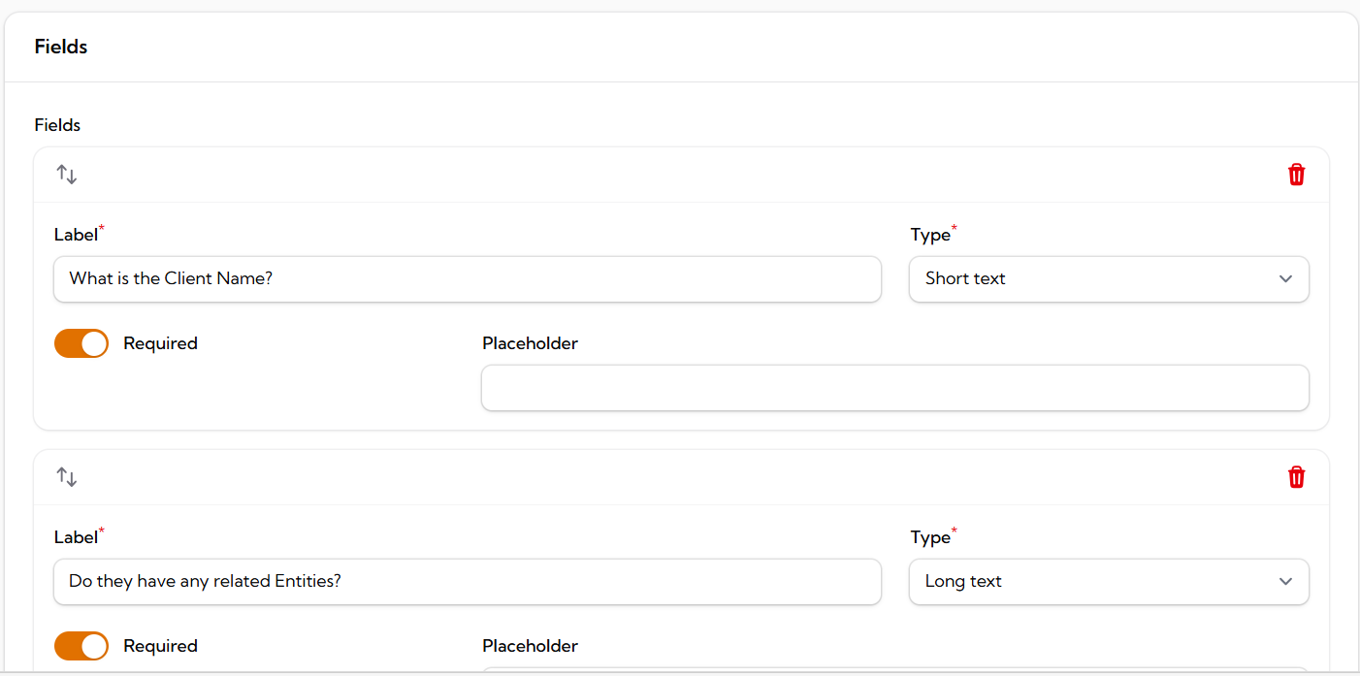Click the reorder arrows on the Entities field
Image resolution: width=1360 pixels, height=676 pixels.
coord(66,476)
